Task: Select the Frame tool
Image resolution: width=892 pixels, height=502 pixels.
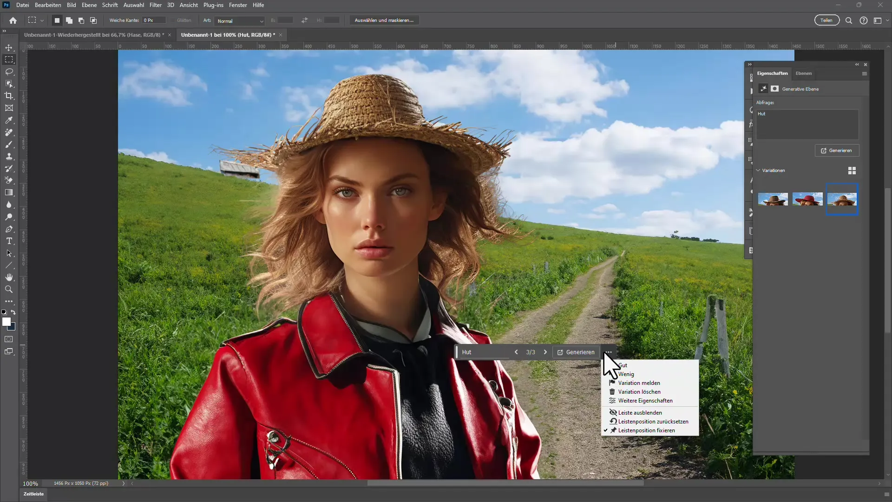Action: 9,108
